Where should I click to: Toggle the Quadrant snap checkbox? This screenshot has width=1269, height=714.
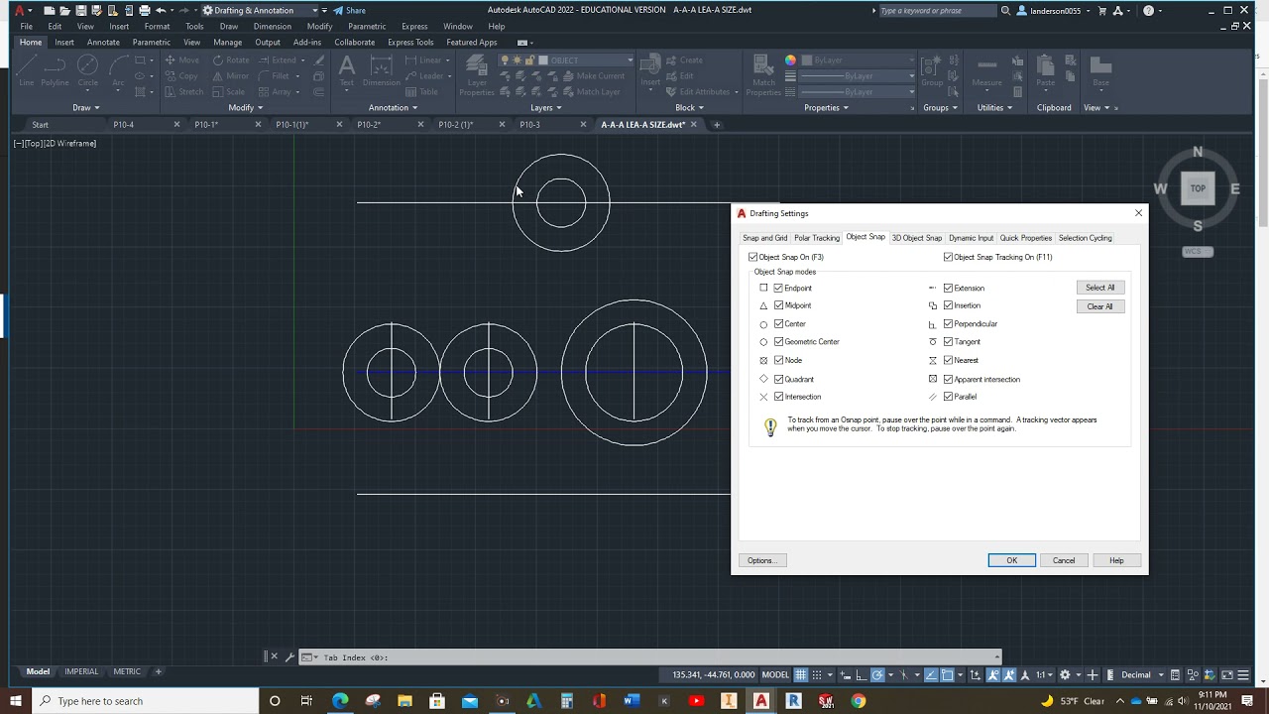pyautogui.click(x=778, y=379)
